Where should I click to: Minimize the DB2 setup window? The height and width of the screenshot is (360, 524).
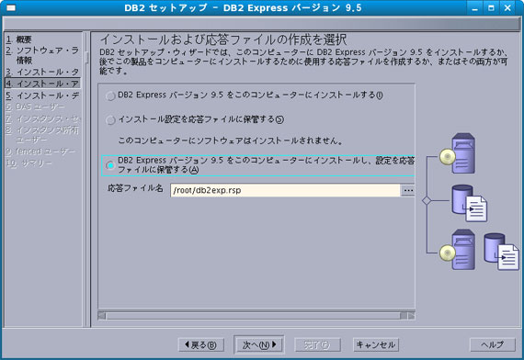475,7
